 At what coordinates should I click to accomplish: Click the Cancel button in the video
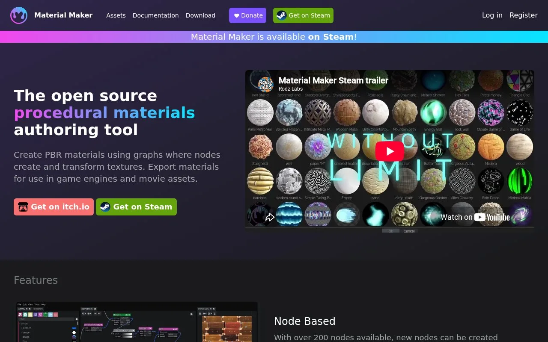409,231
